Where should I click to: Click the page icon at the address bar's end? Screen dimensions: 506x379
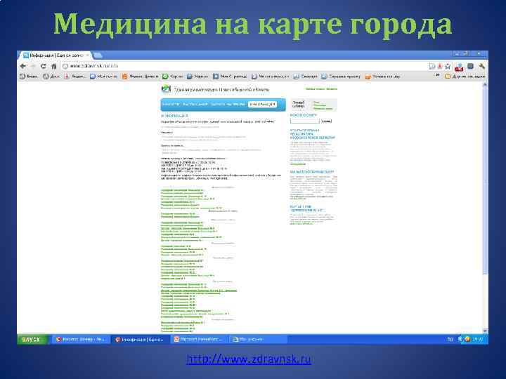pyautogui.click(x=432, y=66)
